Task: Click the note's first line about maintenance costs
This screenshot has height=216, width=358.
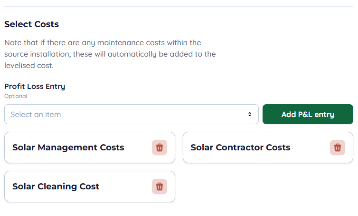Action: 103,42
